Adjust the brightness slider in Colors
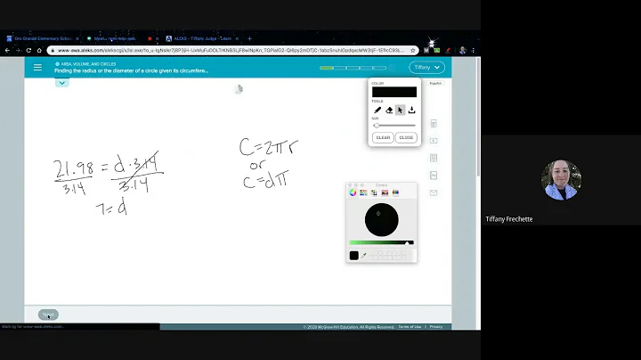Viewport: 641px width, 360px height. (x=381, y=242)
